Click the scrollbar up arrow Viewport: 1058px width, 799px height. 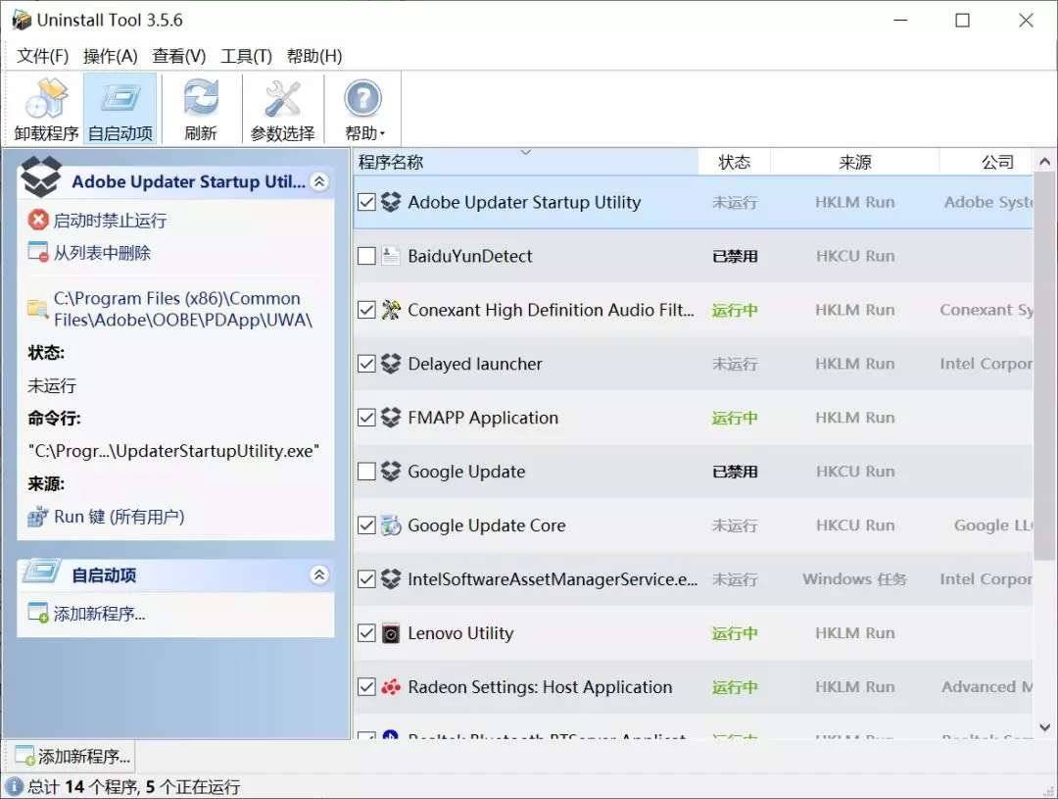coord(1044,162)
